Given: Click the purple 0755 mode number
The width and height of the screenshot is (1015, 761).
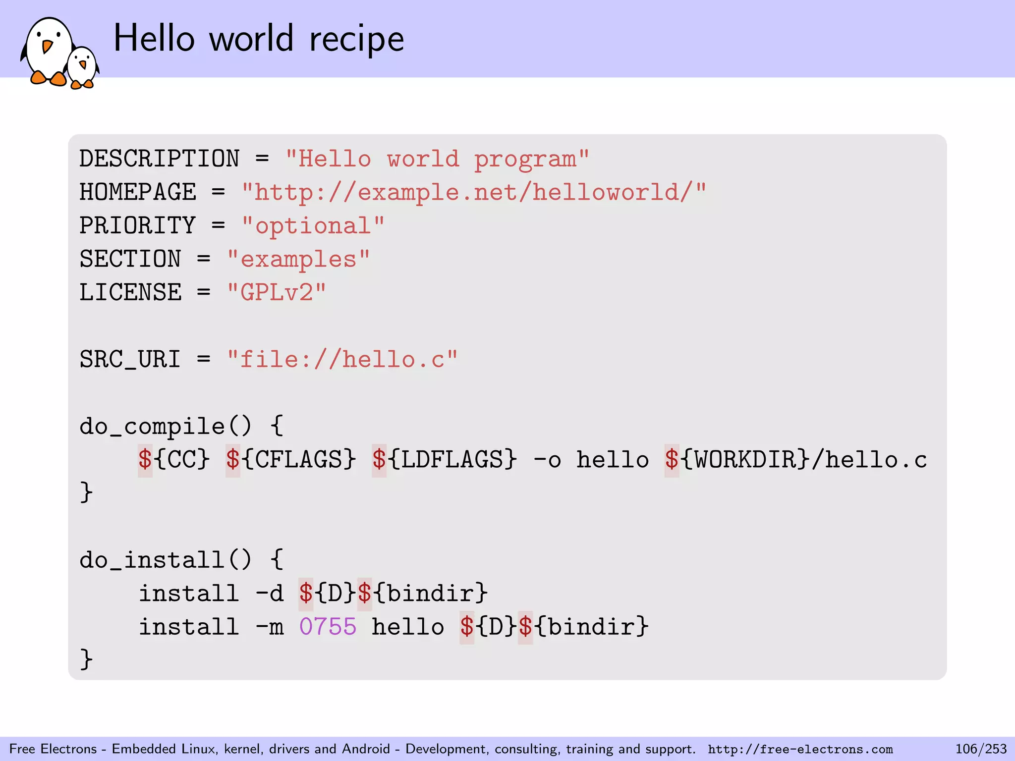Looking at the screenshot, I should click(328, 627).
